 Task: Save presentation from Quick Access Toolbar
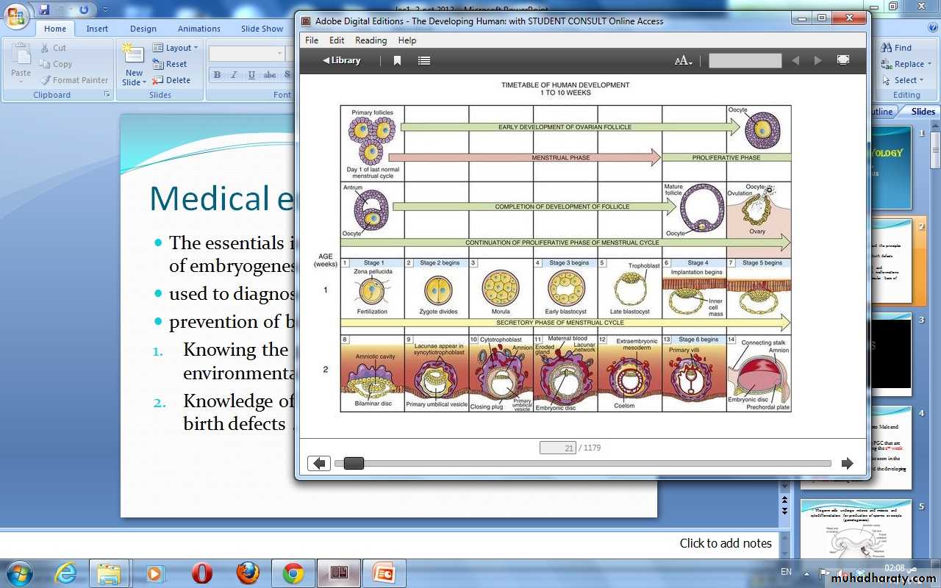45,10
